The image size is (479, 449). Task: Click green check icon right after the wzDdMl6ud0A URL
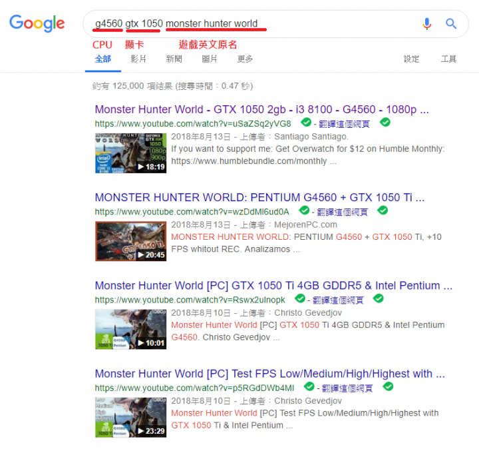pyautogui.click(x=304, y=210)
